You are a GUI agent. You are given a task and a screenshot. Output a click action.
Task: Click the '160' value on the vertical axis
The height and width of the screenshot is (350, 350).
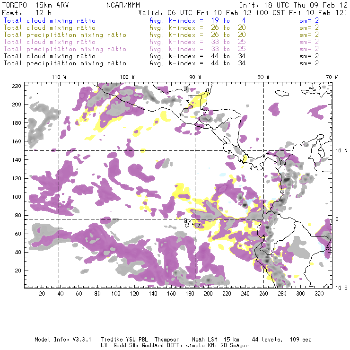click(x=17, y=141)
